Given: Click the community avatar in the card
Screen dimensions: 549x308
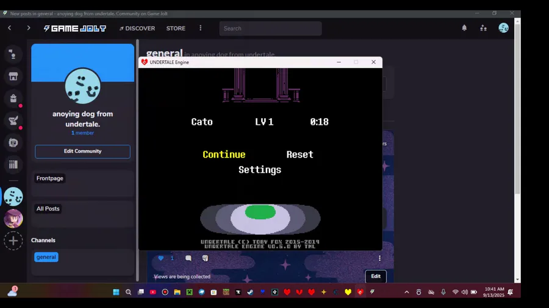Looking at the screenshot, I should 82,86.
